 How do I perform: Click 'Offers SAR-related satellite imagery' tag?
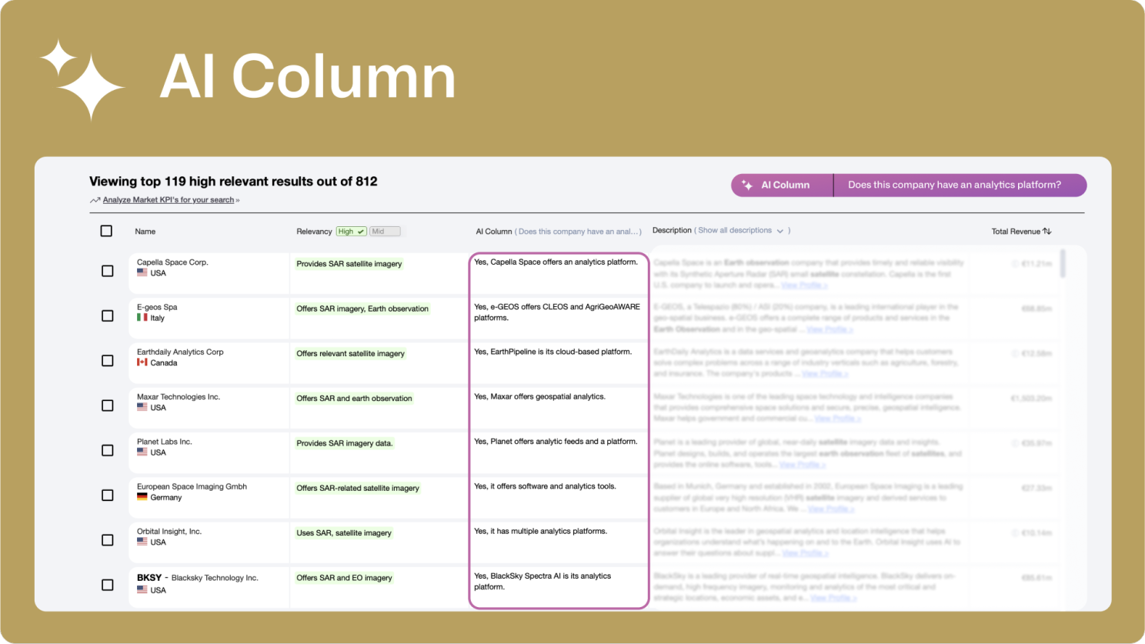coord(358,488)
